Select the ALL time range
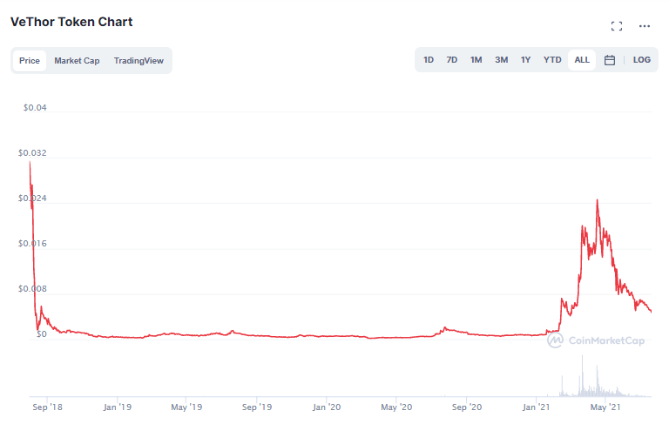Image resolution: width=669 pixels, height=424 pixels. [x=582, y=60]
